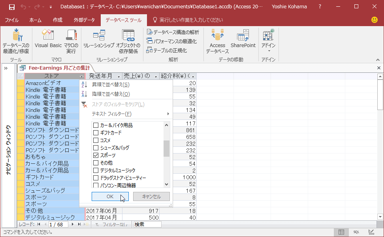Run データベースの最適化/修復 tool
This screenshot has width=384, height=237.
(16, 41)
